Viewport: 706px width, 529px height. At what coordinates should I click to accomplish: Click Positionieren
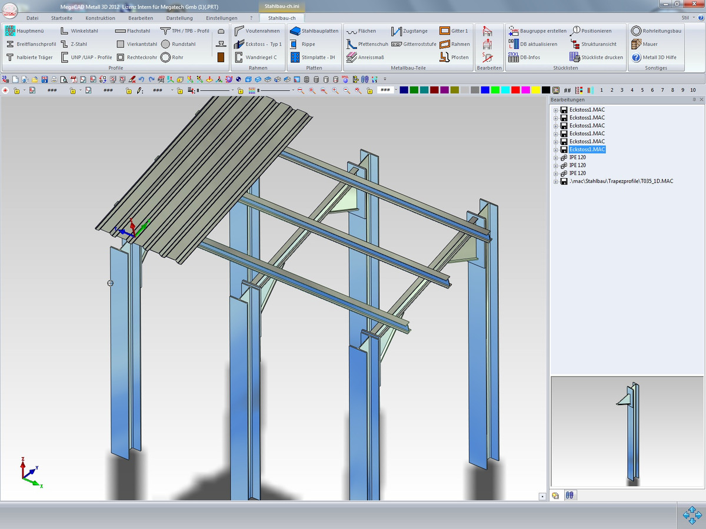[591, 31]
